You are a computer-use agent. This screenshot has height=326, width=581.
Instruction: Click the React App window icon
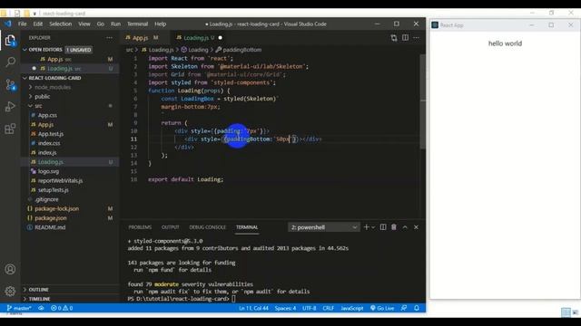point(435,25)
